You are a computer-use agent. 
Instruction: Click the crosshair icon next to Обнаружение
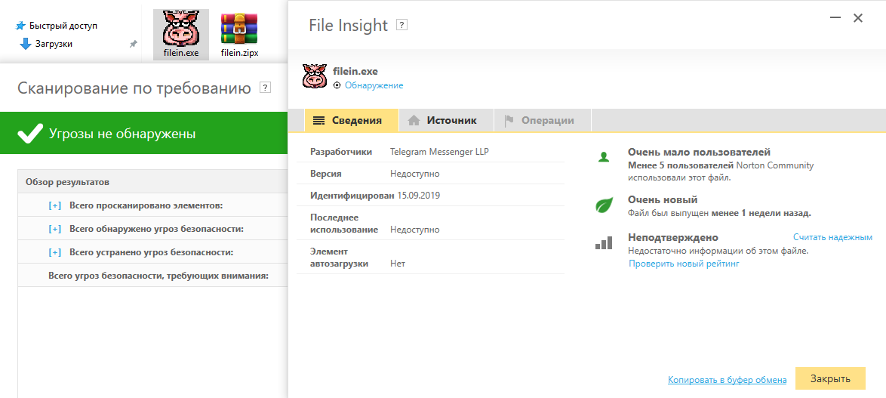(x=337, y=85)
